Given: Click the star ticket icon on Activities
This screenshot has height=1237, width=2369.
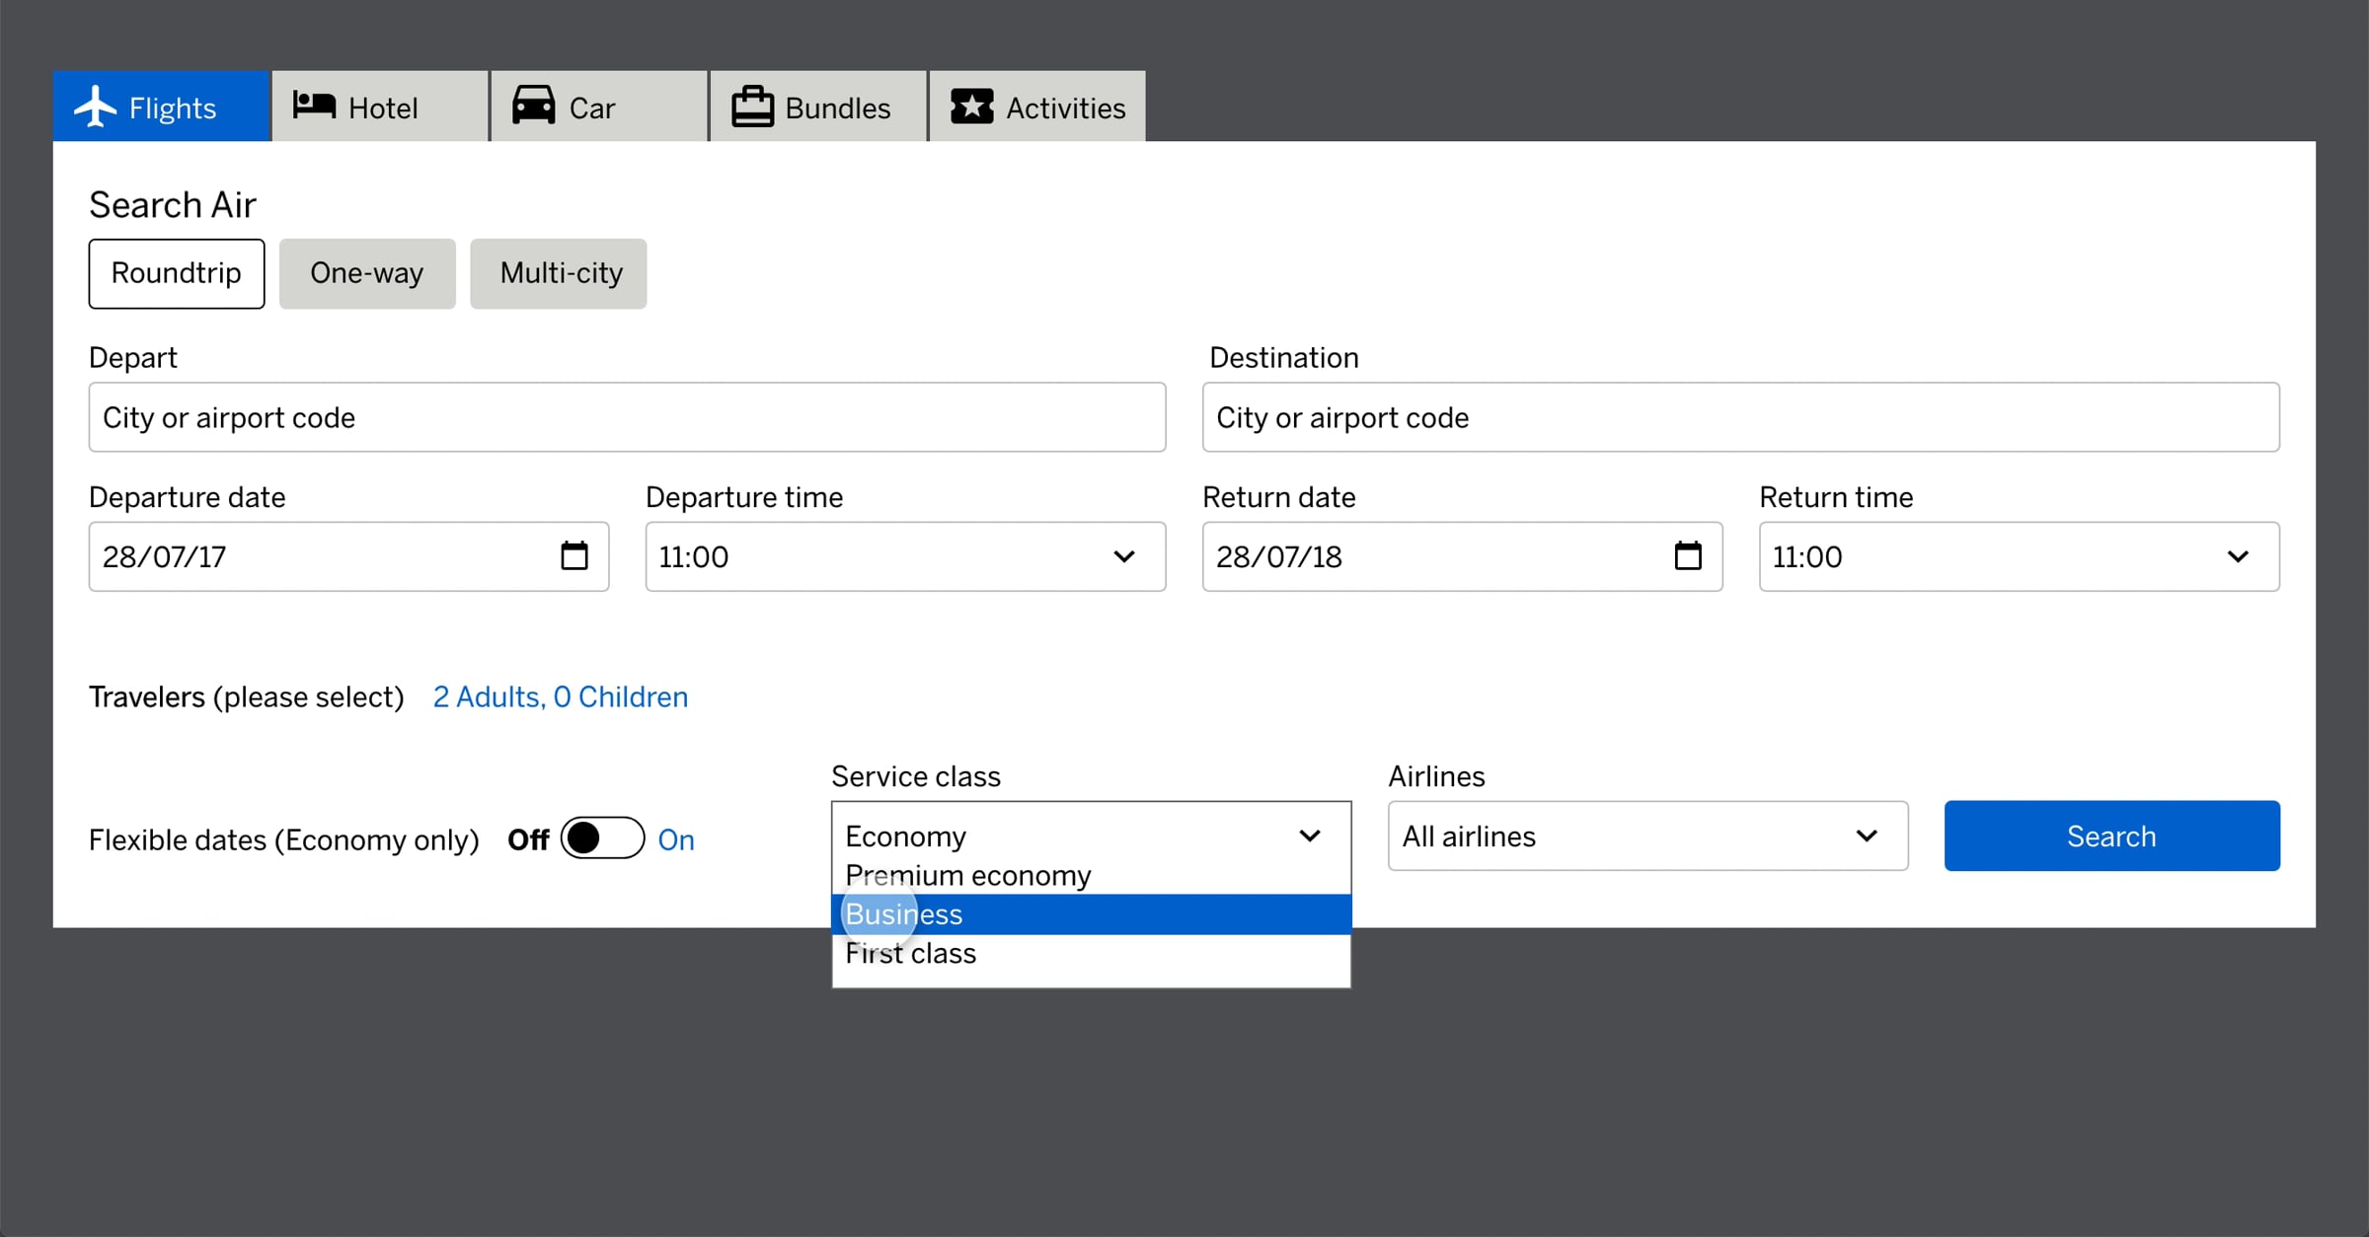Looking at the screenshot, I should [x=971, y=107].
